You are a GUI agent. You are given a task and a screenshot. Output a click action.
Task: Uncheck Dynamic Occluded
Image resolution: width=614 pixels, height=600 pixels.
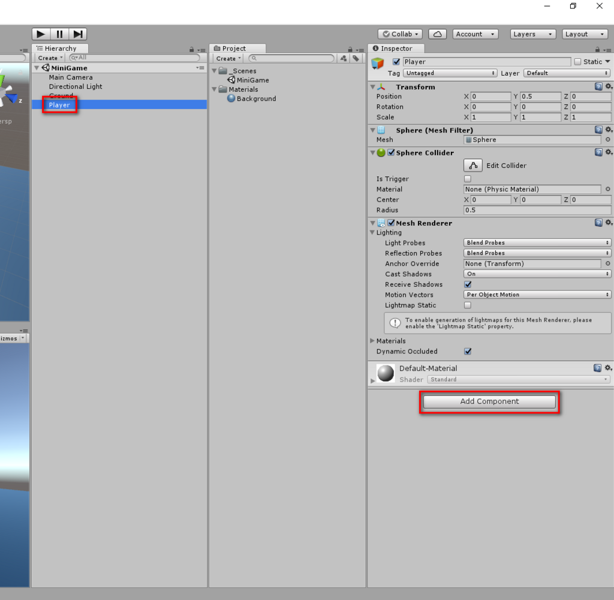468,351
